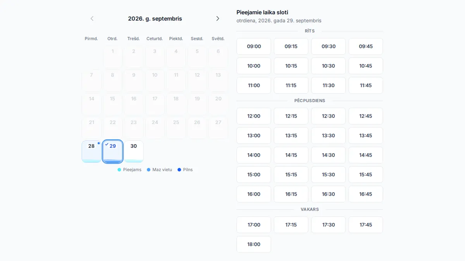Pick the 13:00 time slot
Screen dimensions: 465x261
[254, 136]
